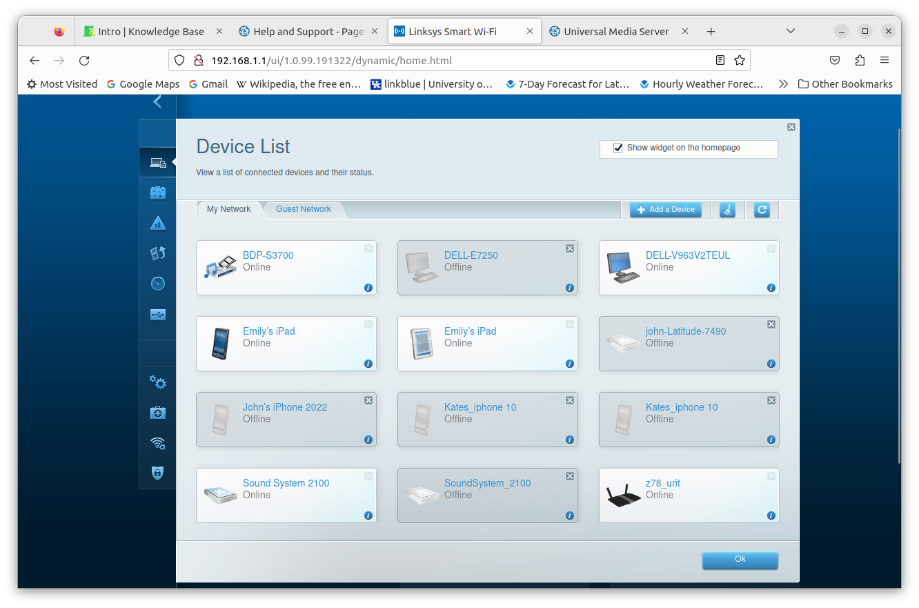Click the browser address bar

[x=459, y=60]
